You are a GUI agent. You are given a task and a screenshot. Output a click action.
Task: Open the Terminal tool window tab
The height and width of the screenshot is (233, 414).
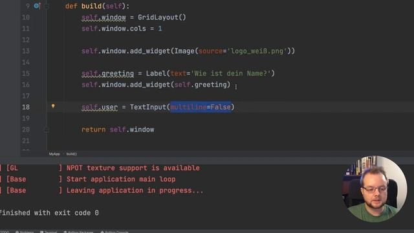49,232
